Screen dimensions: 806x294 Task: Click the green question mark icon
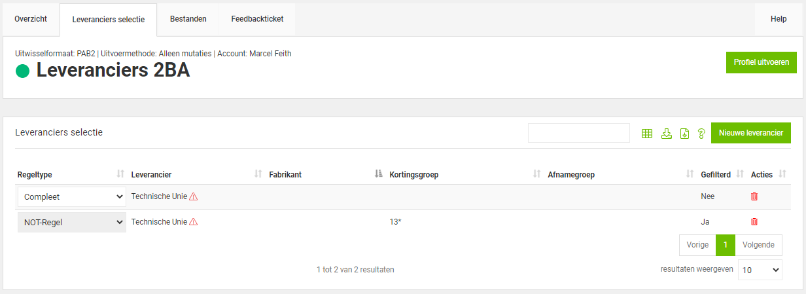701,134
